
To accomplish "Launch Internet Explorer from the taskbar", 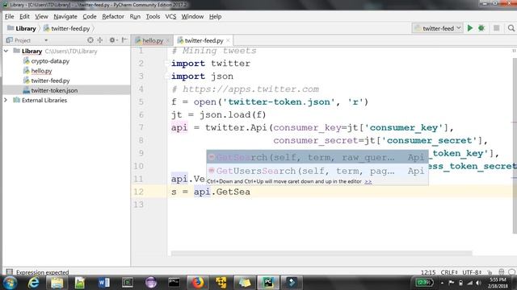I will click(x=33, y=283).
